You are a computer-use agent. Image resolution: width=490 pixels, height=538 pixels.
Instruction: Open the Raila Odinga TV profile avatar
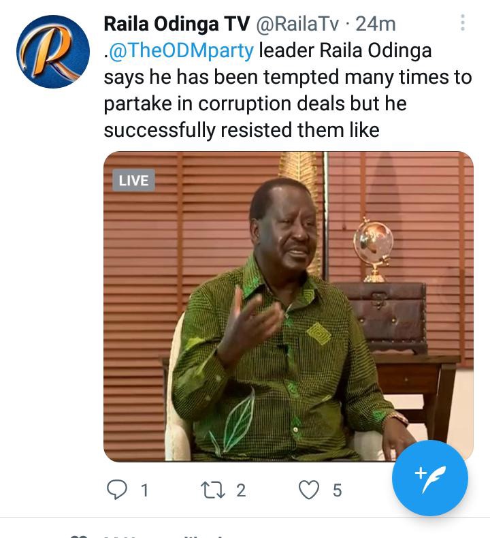[53, 52]
